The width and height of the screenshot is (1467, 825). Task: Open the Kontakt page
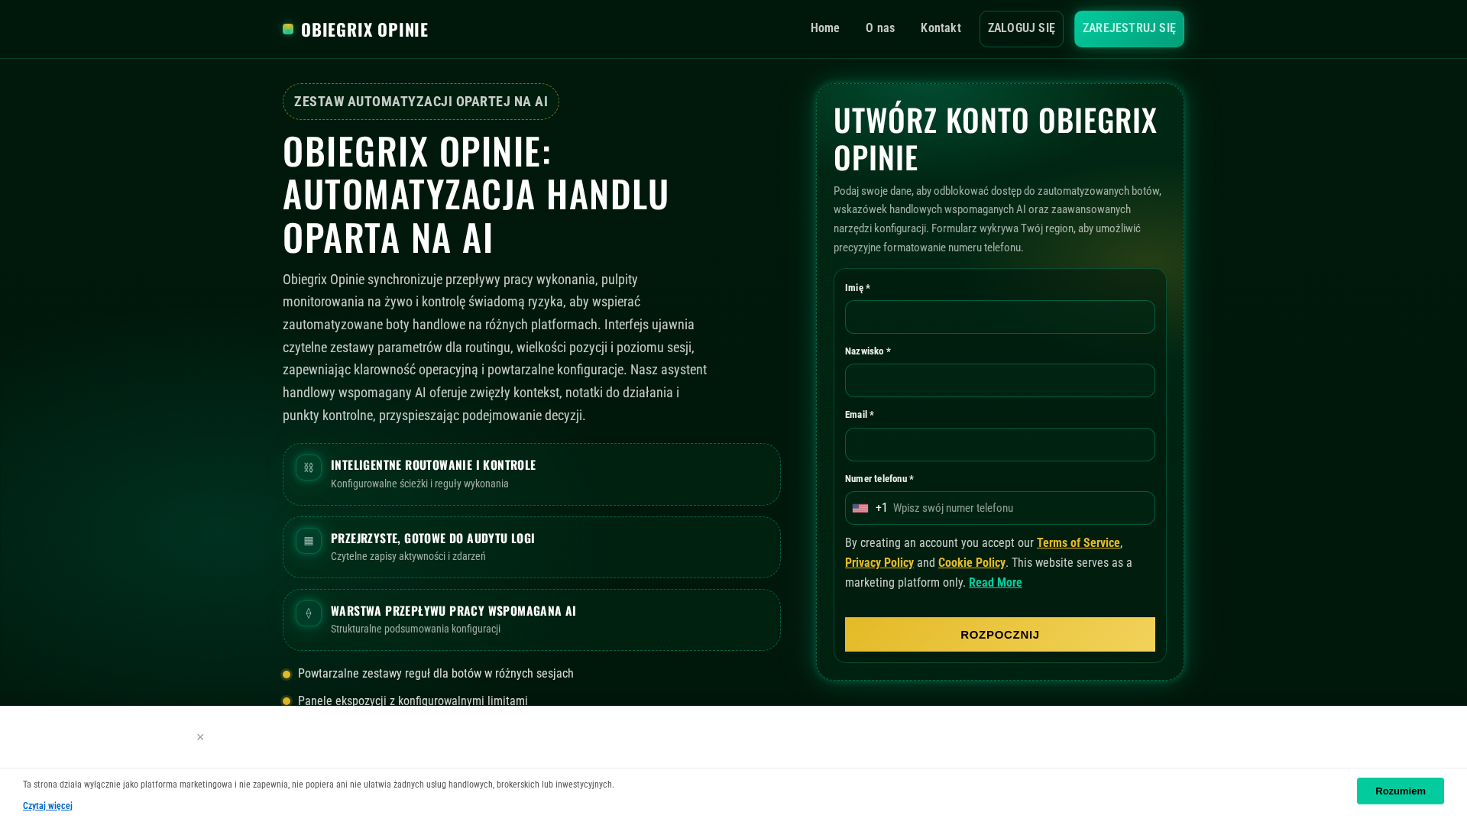941,28
